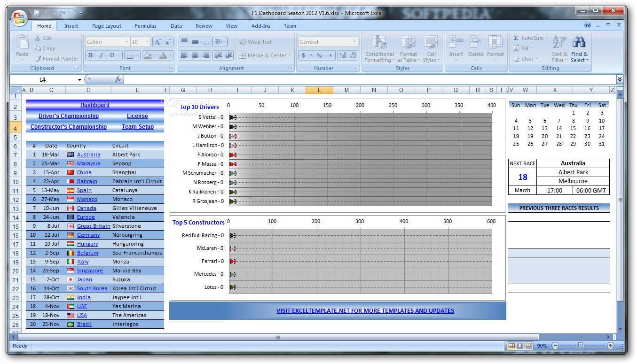
Task: Click the Cut scissors icon
Action: 38,38
